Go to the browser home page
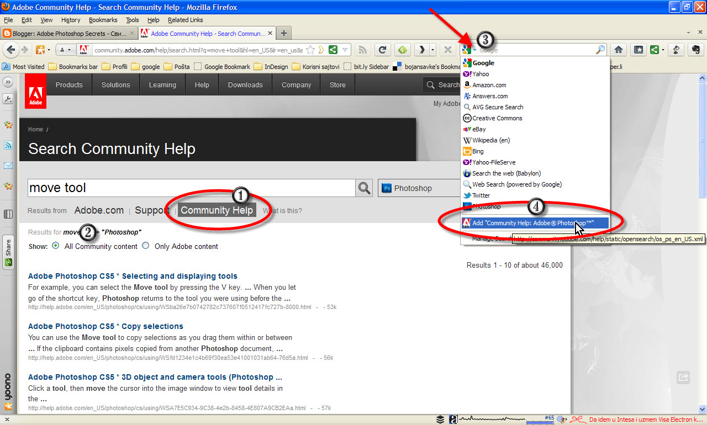707x425 pixels. point(618,49)
